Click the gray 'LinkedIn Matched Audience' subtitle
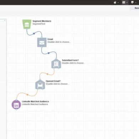Viewport: 139px width, 139px height. click(35, 104)
